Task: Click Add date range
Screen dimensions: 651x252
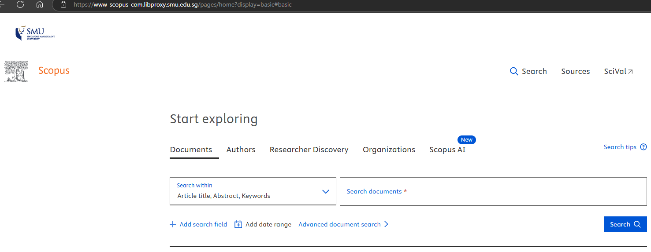Action: click(268, 224)
